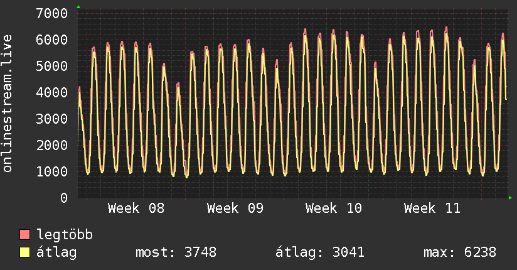The width and height of the screenshot is (517, 270).
Task: Click the Week 08 x-axis label
Action: coord(136,208)
